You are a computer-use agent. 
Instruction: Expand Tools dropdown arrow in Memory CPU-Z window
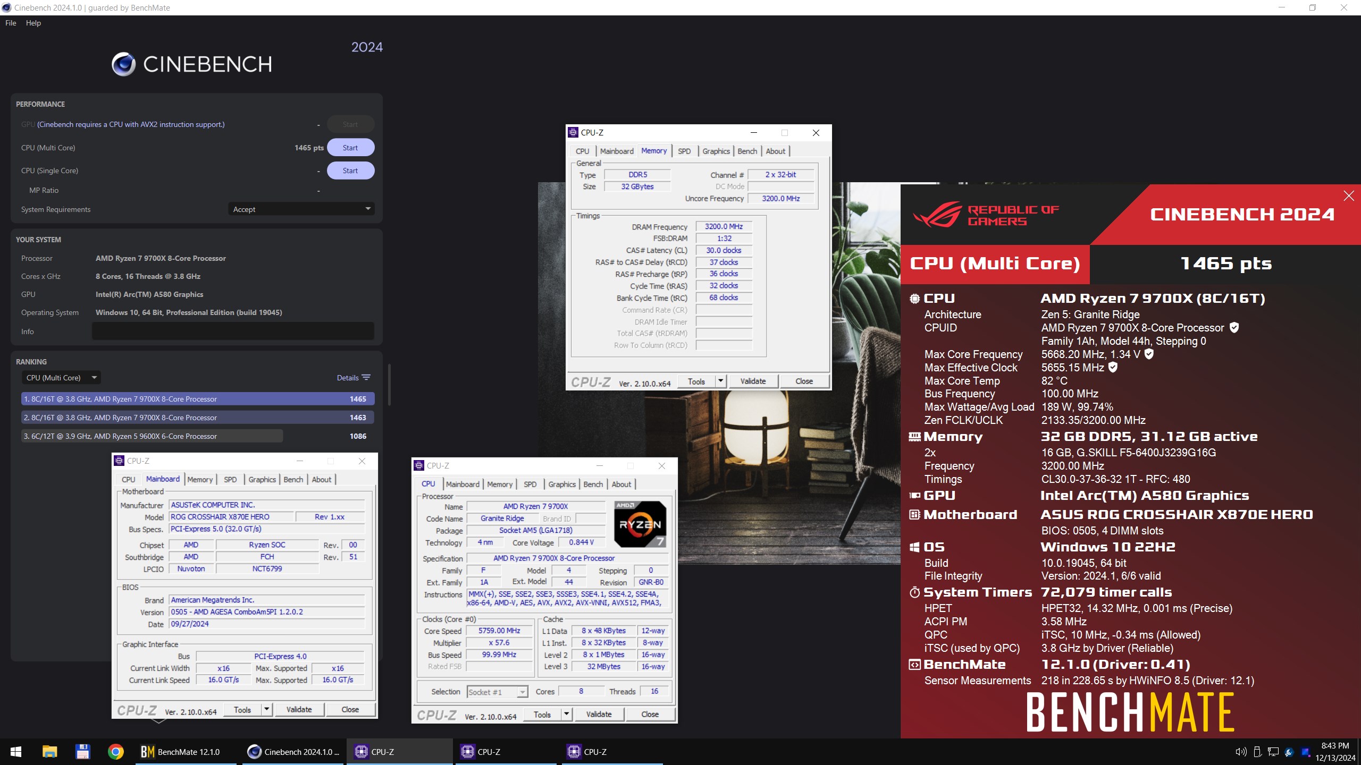[721, 381]
